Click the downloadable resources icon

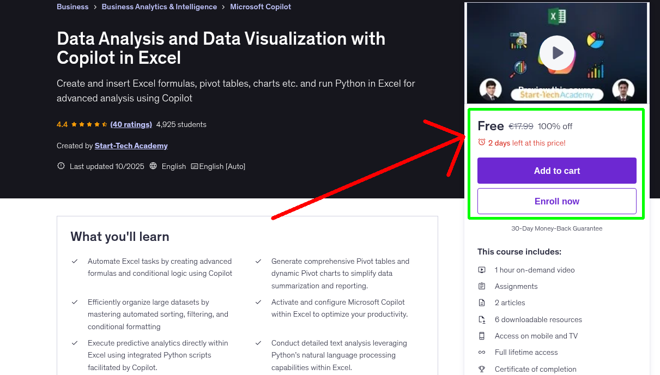(482, 319)
